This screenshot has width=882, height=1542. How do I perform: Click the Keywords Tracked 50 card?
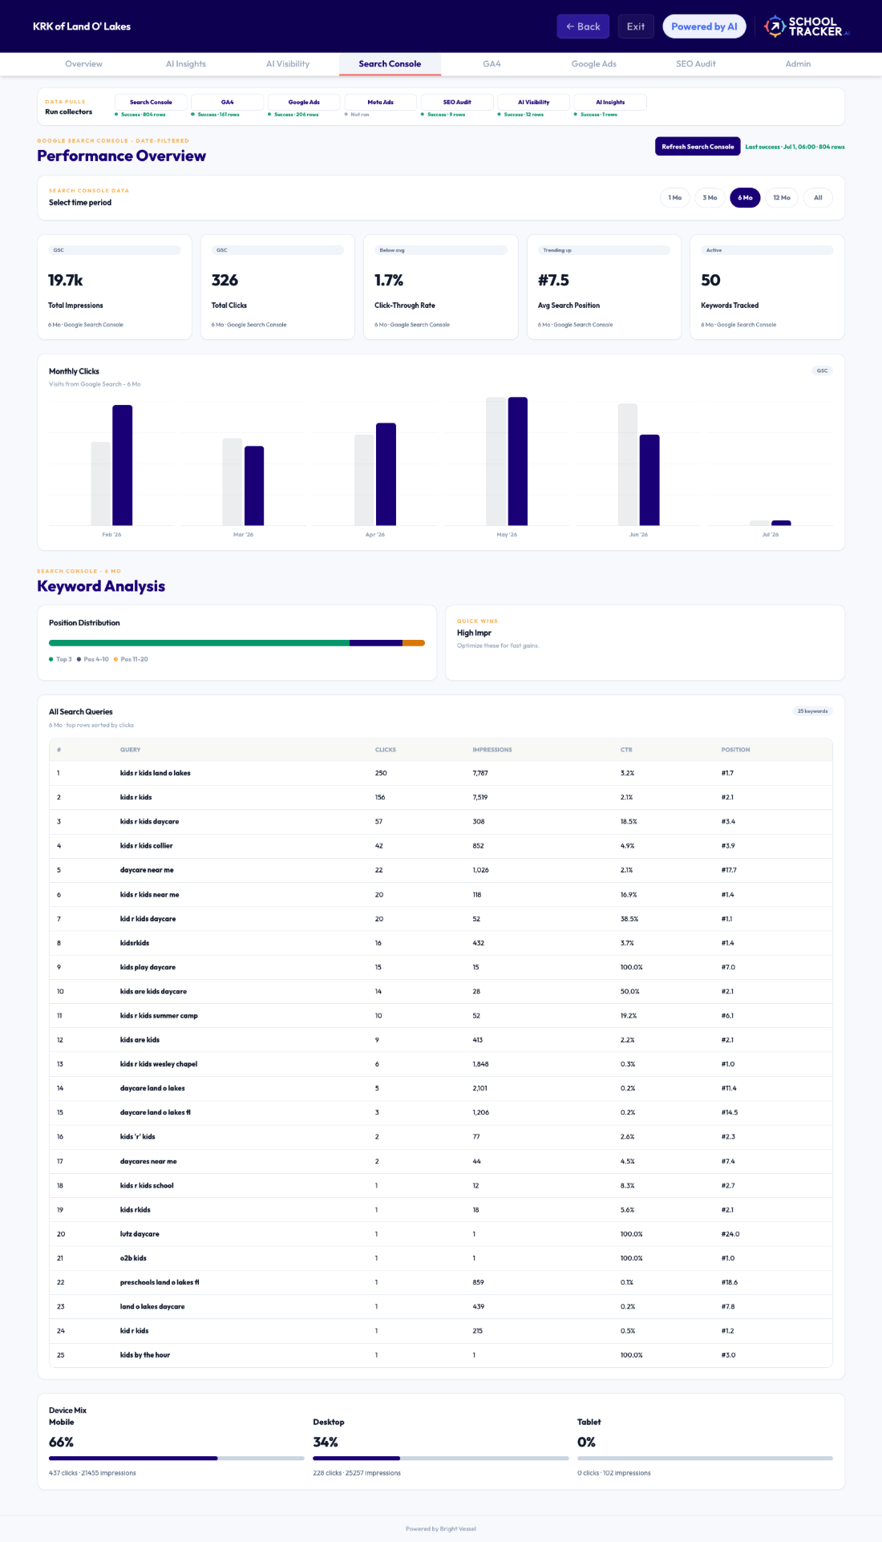767,287
